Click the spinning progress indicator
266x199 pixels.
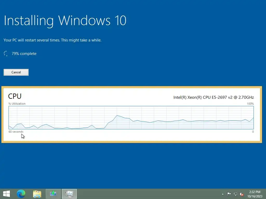pos(6,53)
